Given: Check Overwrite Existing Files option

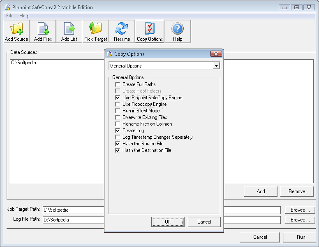Looking at the screenshot, I should coord(118,117).
